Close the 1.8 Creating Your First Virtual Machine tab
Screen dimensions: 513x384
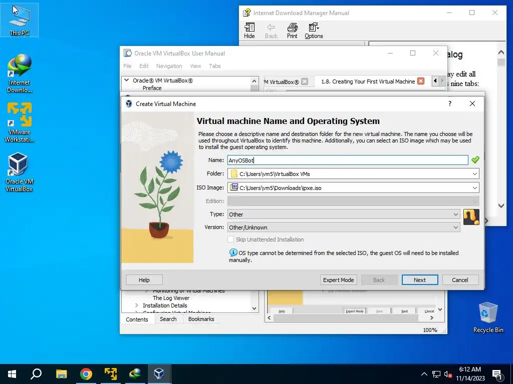tap(421, 81)
